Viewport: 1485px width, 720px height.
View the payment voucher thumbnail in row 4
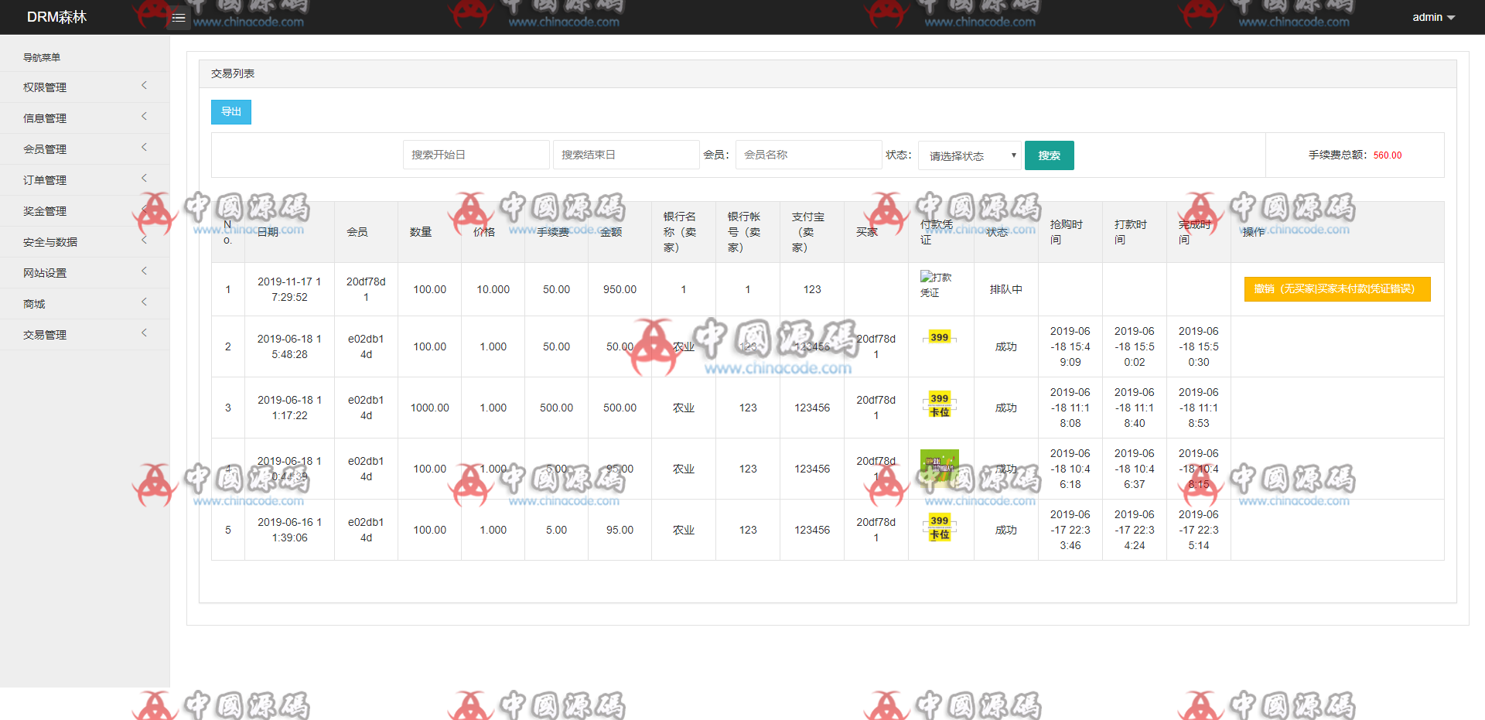click(939, 464)
